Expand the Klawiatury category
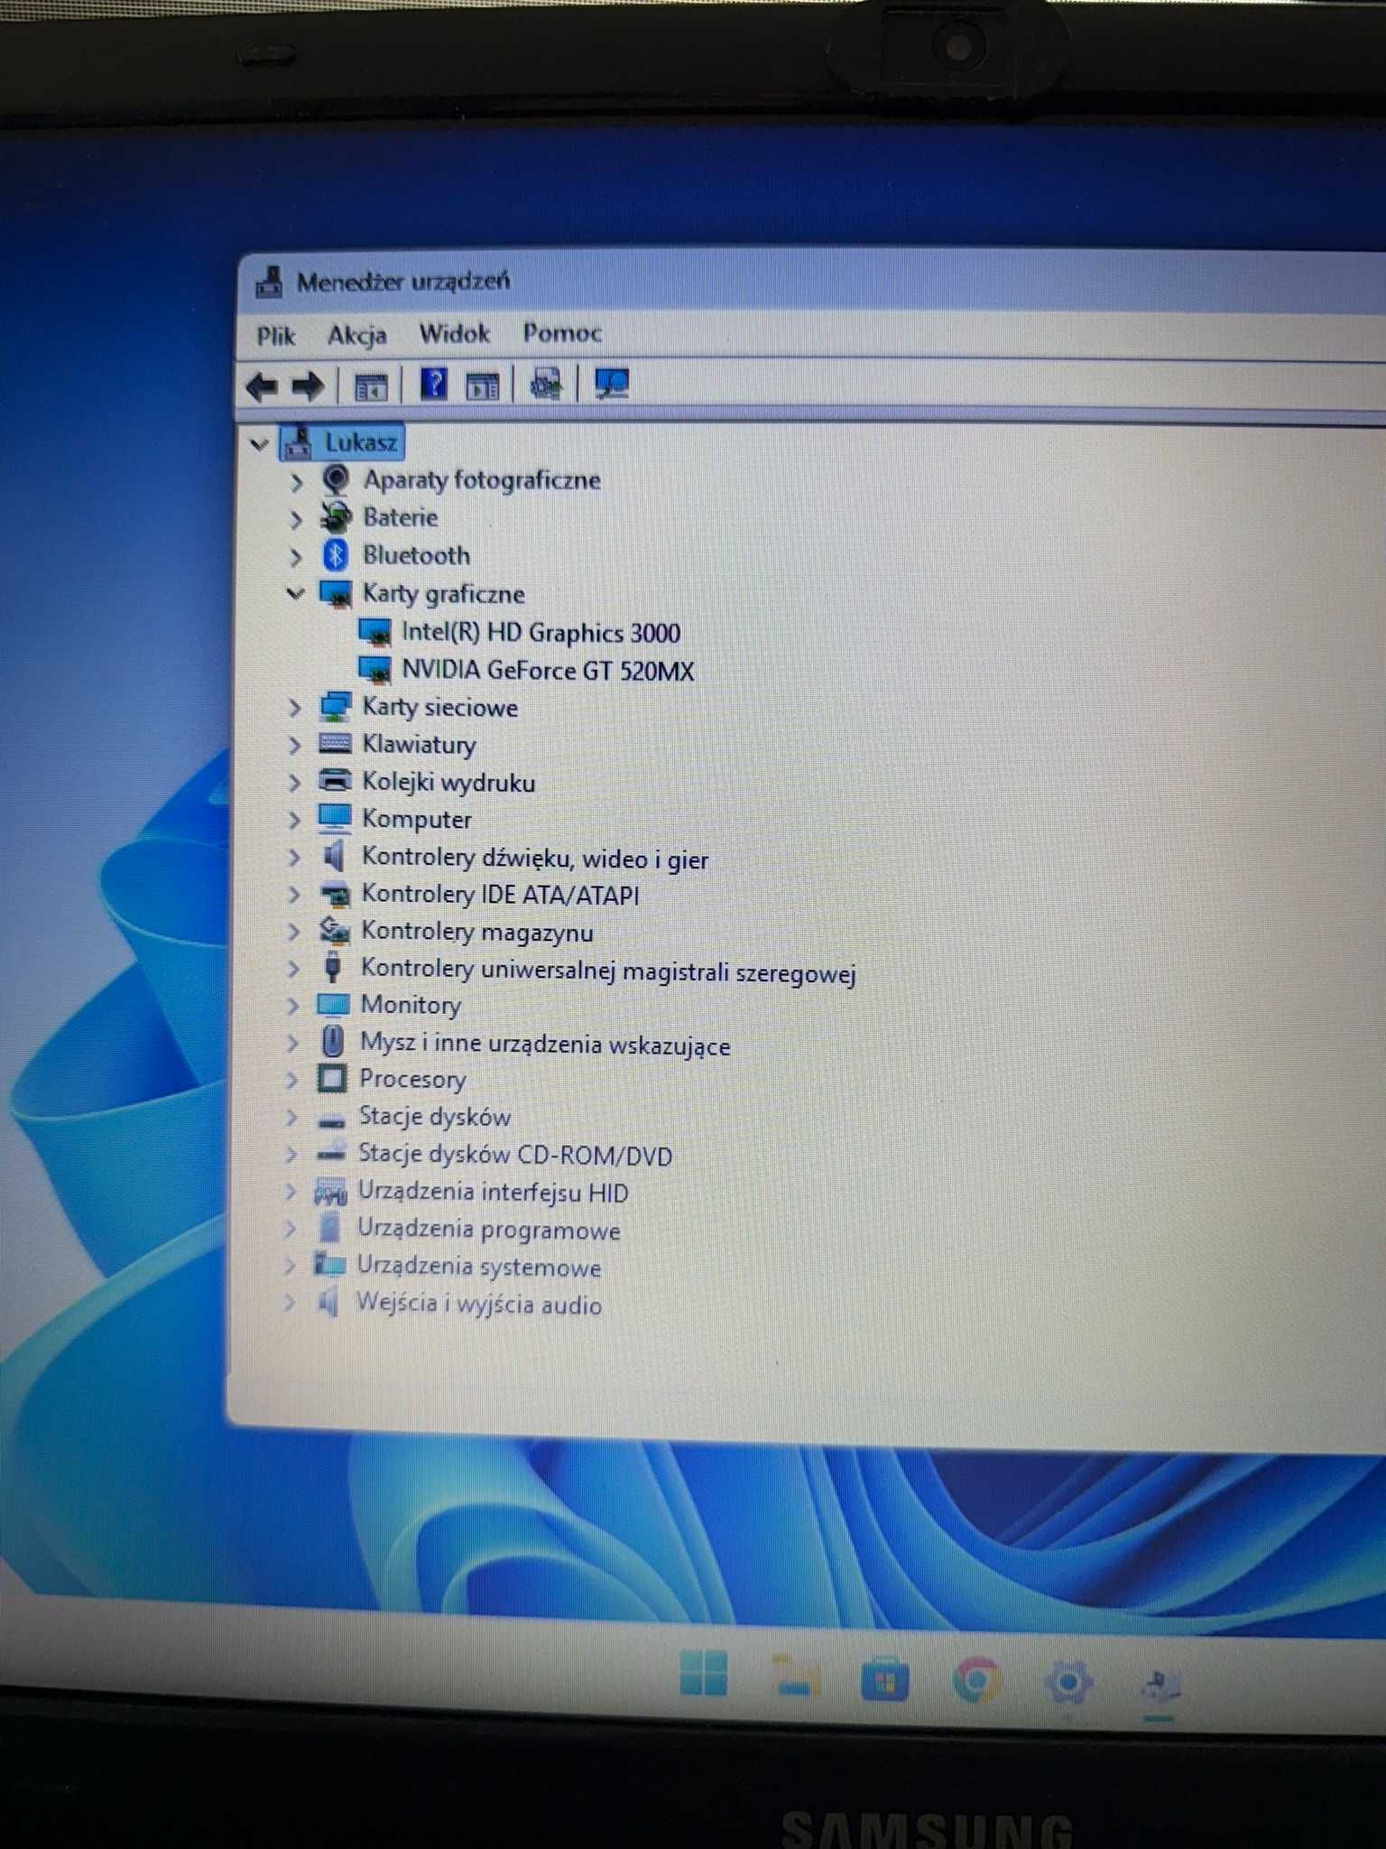 (294, 745)
